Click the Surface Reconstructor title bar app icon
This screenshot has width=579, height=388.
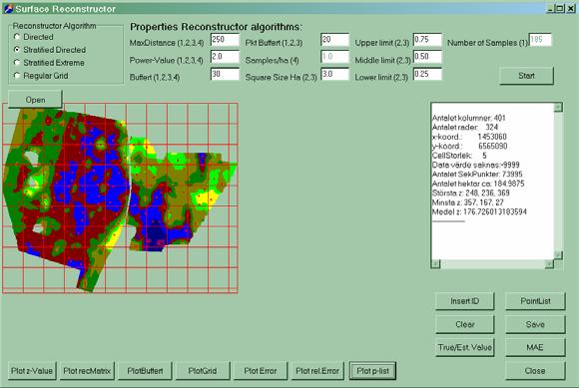8,9
